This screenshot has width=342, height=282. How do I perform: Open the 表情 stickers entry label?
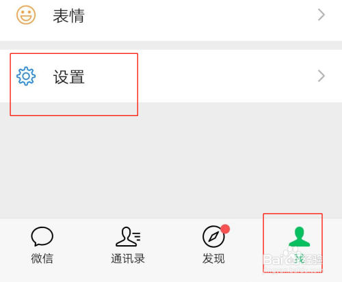(x=69, y=16)
